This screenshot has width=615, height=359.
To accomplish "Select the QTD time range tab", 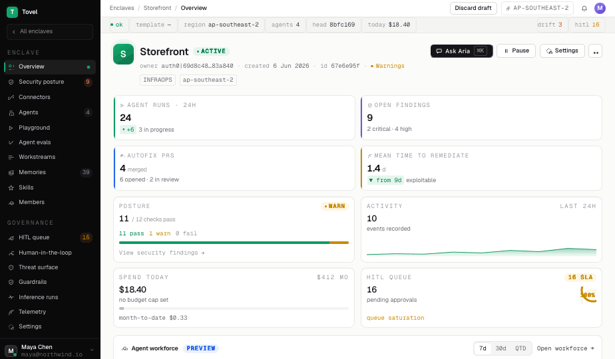I will (520, 348).
